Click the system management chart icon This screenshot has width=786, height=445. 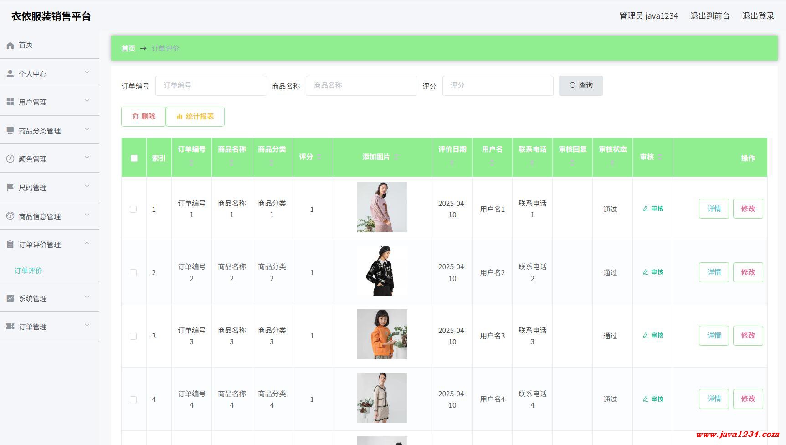click(10, 298)
